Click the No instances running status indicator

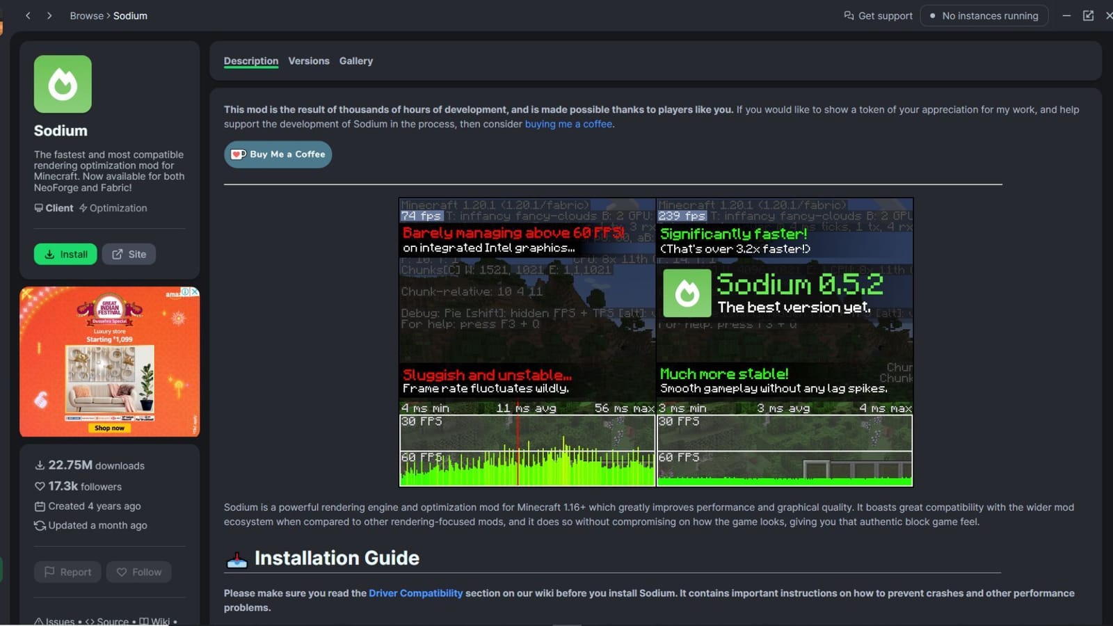984,15
